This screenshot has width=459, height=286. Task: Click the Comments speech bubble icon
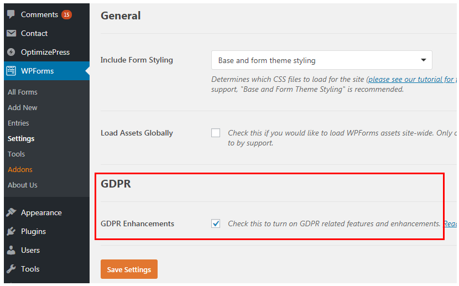click(x=11, y=14)
